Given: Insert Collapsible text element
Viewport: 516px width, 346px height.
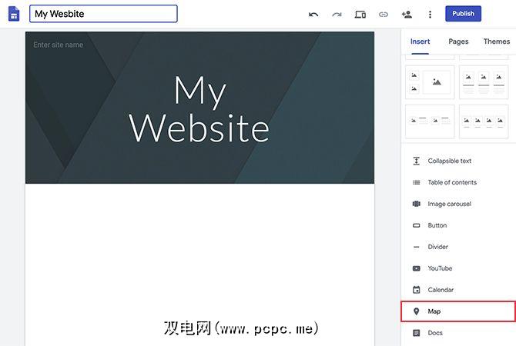Looking at the screenshot, I should [x=458, y=161].
